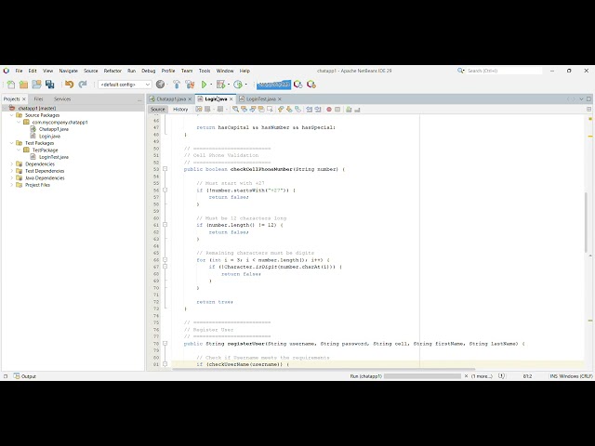Click the Find Next Occurrence editor icon
Screen dimensions: 595x446
[x=252, y=110]
